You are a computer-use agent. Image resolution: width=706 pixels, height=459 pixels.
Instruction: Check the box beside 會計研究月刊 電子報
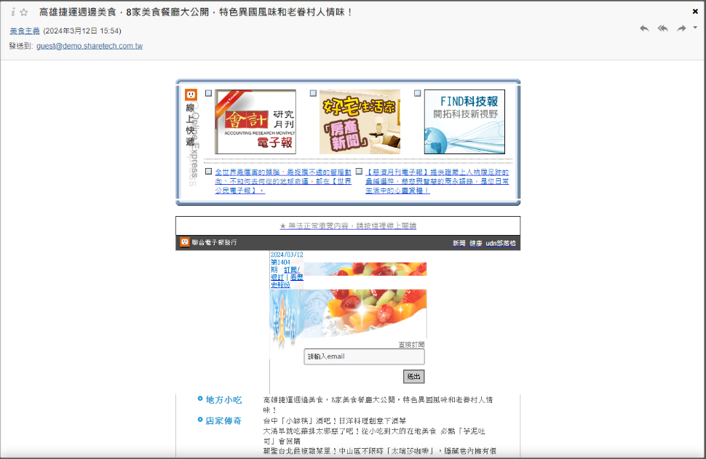coord(209,94)
